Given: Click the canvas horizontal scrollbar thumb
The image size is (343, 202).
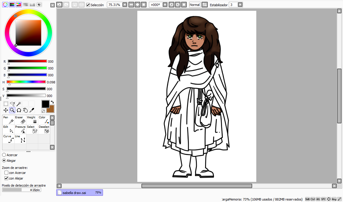Looking at the screenshot, I should click(x=197, y=186).
